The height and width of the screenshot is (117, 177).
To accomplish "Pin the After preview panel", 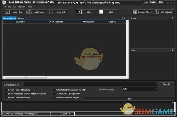I will coord(173,50).
